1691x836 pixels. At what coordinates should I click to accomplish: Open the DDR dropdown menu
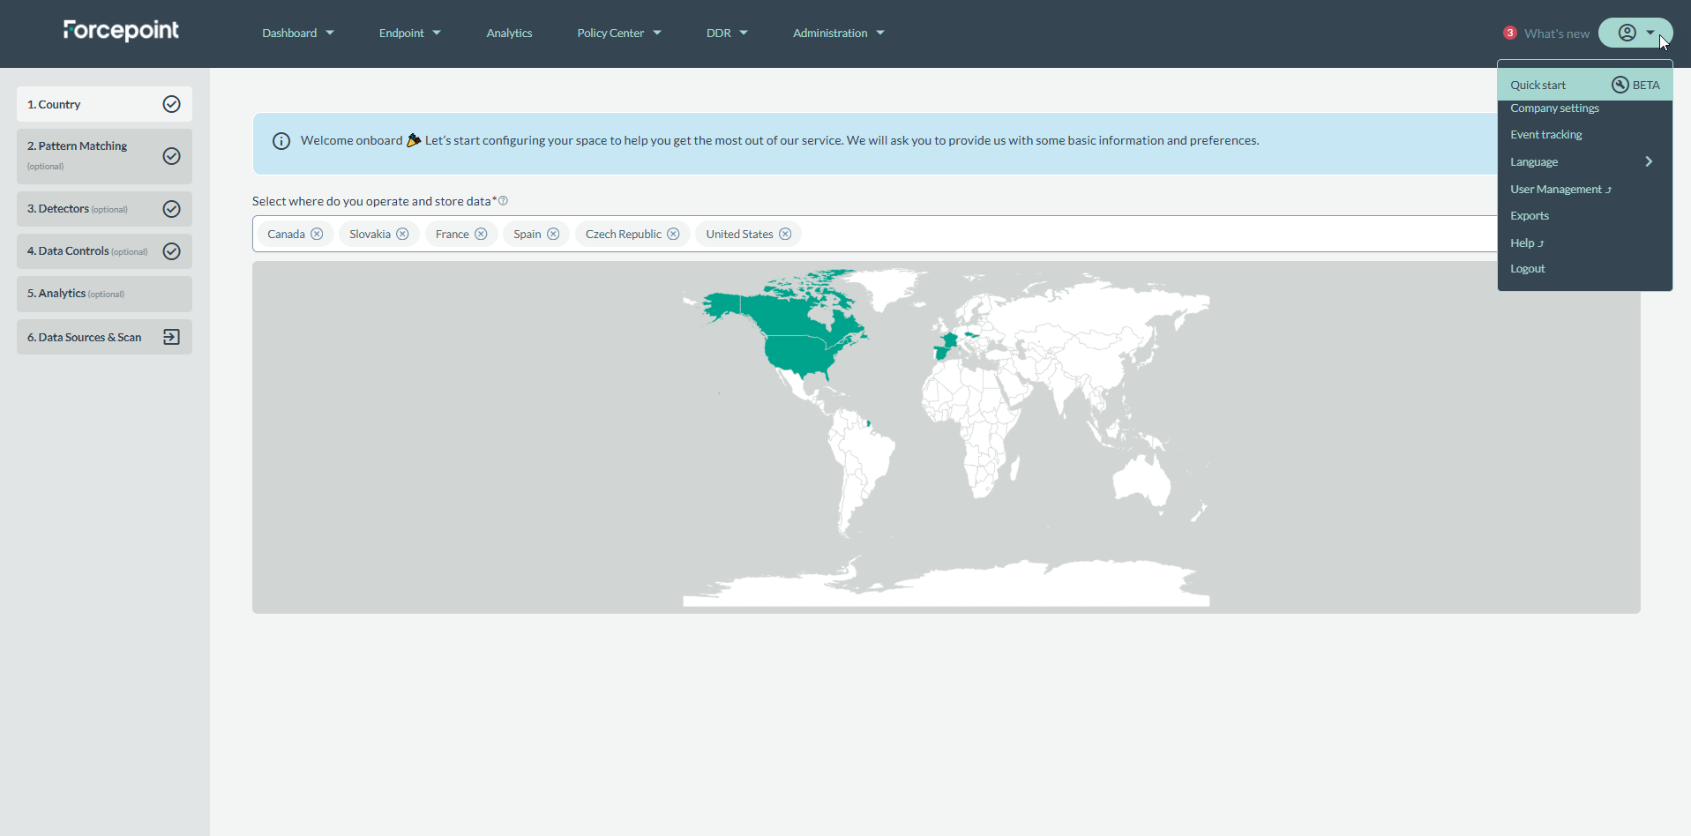coord(727,33)
